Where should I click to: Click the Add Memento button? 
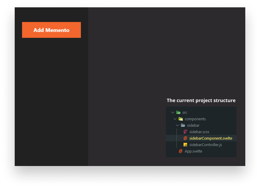pyautogui.click(x=51, y=30)
